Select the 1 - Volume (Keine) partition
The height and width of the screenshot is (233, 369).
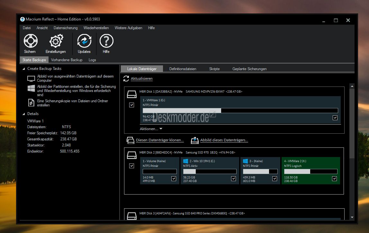pyautogui.click(x=159, y=171)
